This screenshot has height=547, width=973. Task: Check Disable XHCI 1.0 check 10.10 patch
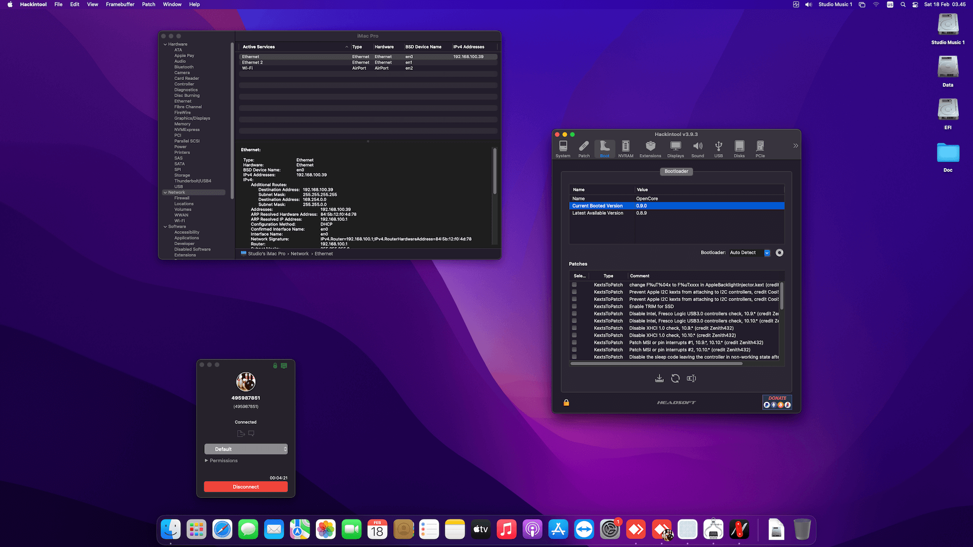pyautogui.click(x=574, y=335)
